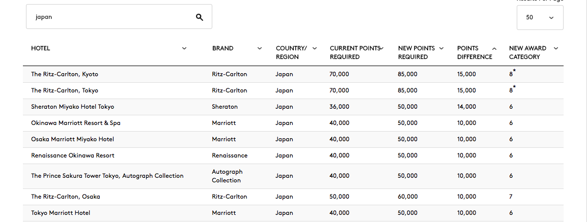587x222 pixels.
Task: Click the 'Renaissance' brand cell
Action: click(x=230, y=155)
